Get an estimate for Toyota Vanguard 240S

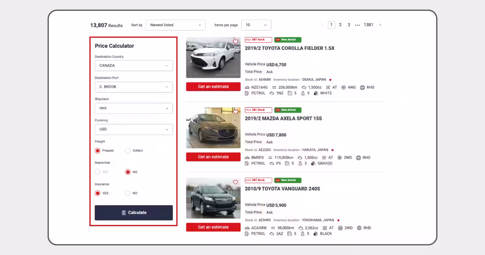[213, 227]
